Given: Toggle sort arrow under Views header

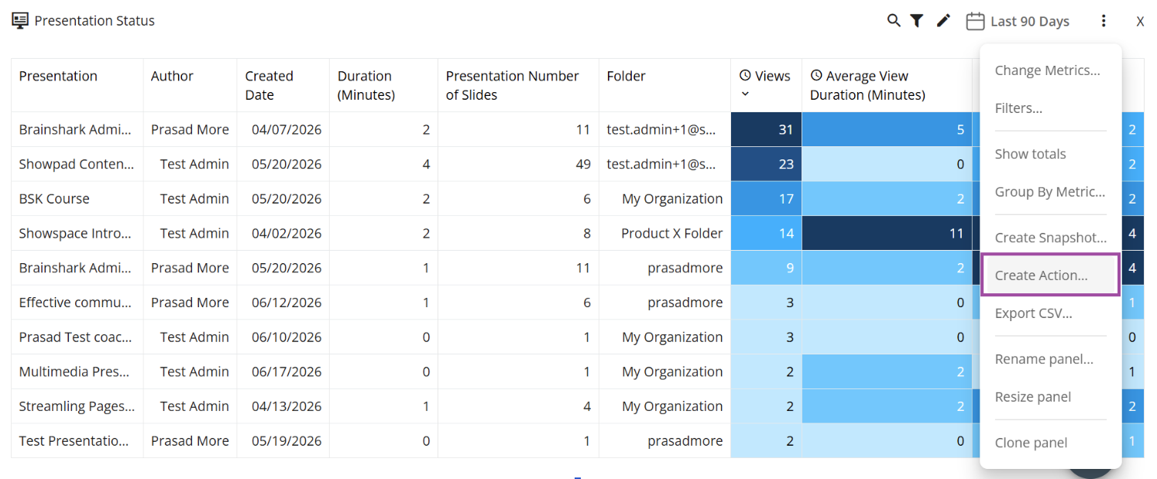Looking at the screenshot, I should [745, 94].
